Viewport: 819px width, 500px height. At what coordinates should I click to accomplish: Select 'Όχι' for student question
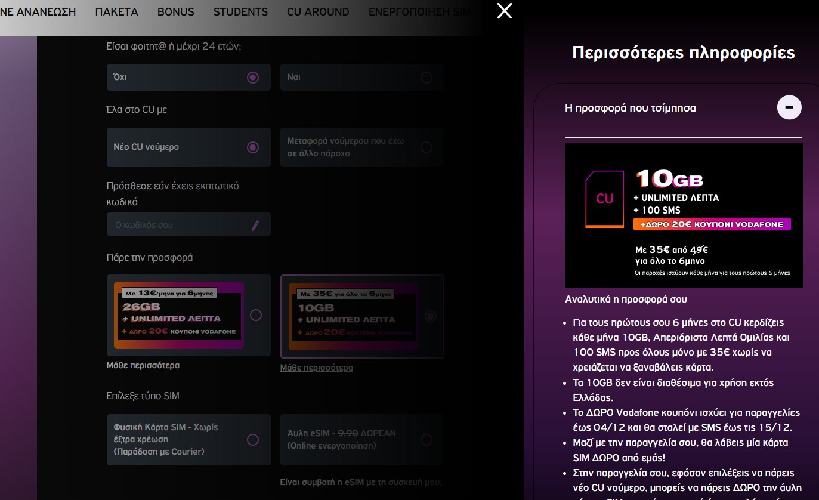point(252,78)
